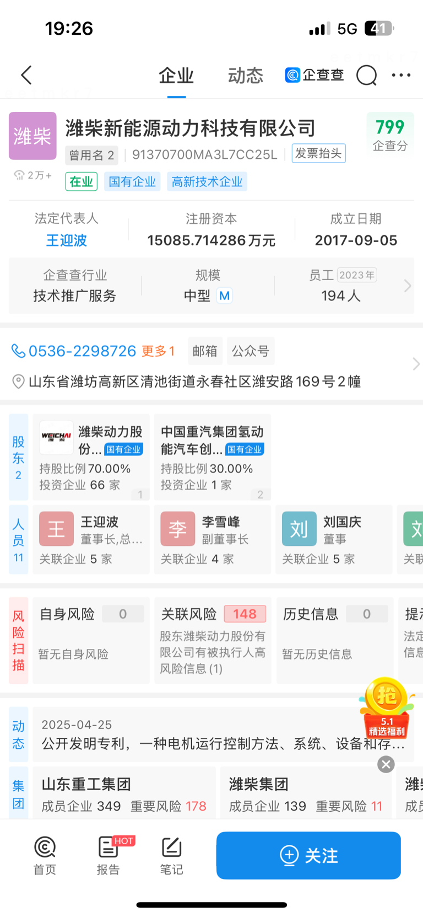Tap employee count 194人

point(341,296)
